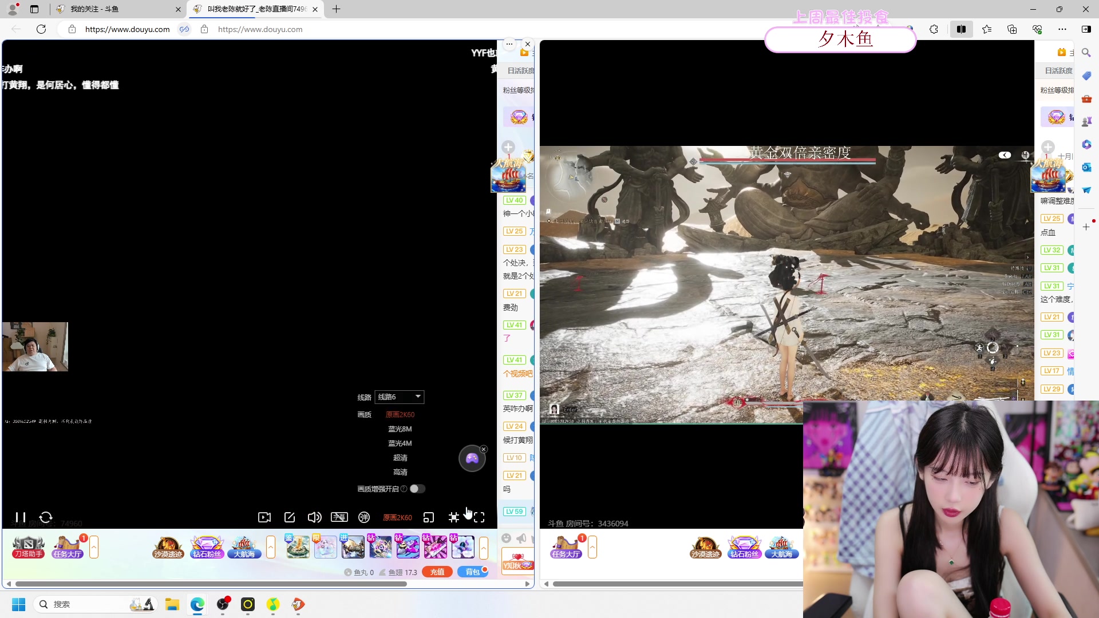1099x618 pixels.
Task: Open right pane 任务大厅
Action: pos(566,547)
